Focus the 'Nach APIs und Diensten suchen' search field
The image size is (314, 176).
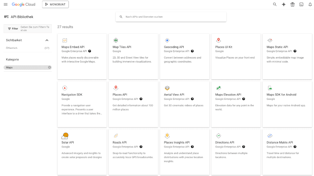click(171, 17)
